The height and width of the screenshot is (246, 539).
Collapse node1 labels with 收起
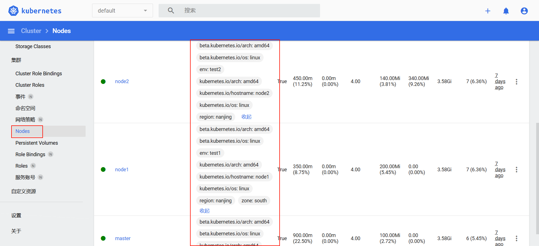[205, 211]
